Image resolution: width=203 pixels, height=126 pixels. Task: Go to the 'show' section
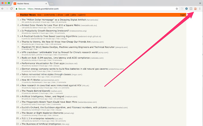pos(60,15)
